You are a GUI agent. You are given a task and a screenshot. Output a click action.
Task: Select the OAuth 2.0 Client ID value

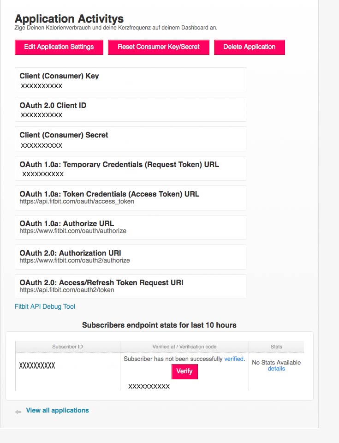[42, 115]
